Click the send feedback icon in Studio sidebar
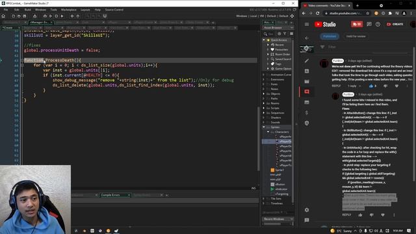This screenshot has height=234, width=416. pos(307,220)
